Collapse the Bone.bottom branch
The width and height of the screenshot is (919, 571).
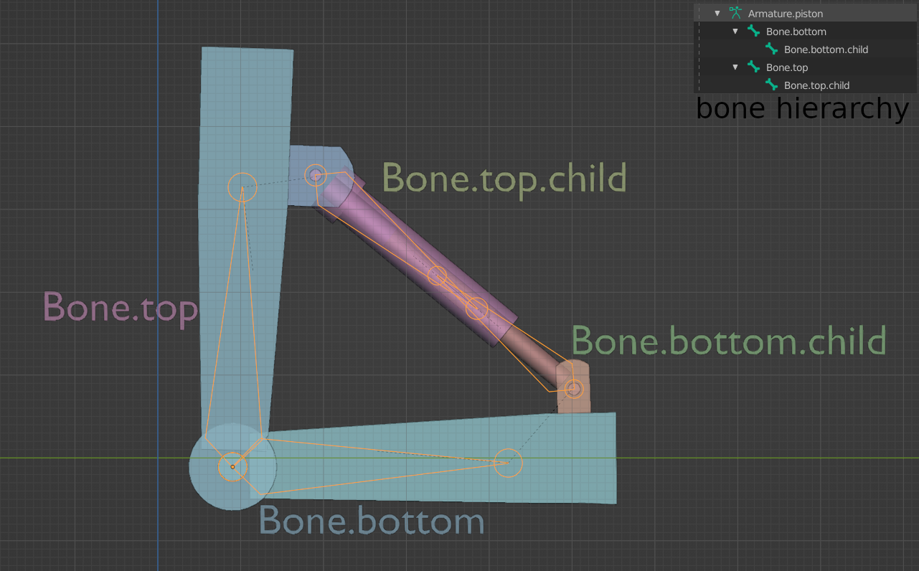[735, 31]
